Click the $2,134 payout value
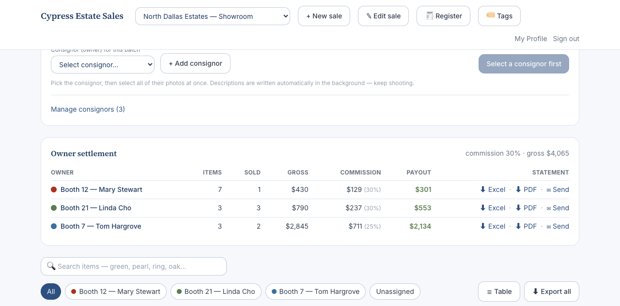The height and width of the screenshot is (306, 620). pyautogui.click(x=420, y=226)
